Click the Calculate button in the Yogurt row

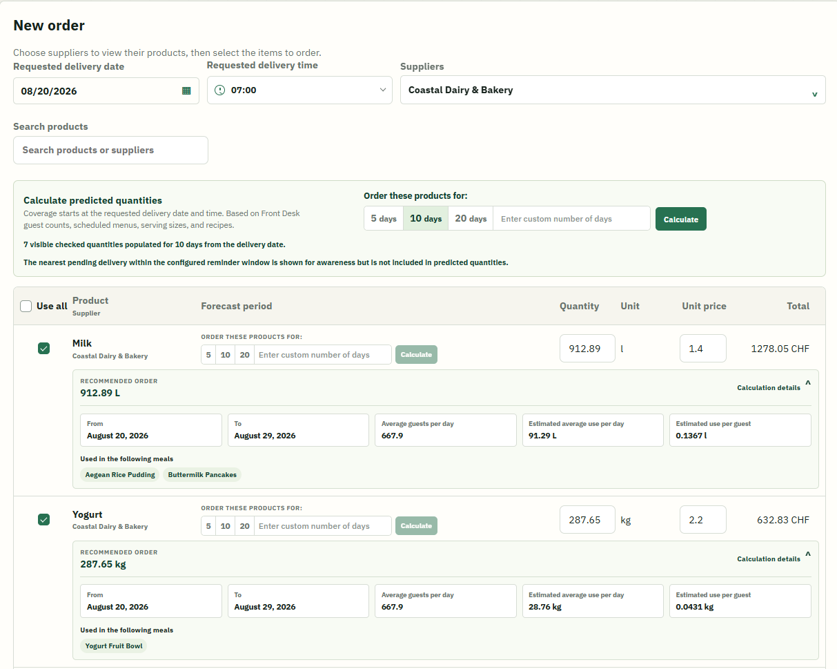pyautogui.click(x=416, y=526)
